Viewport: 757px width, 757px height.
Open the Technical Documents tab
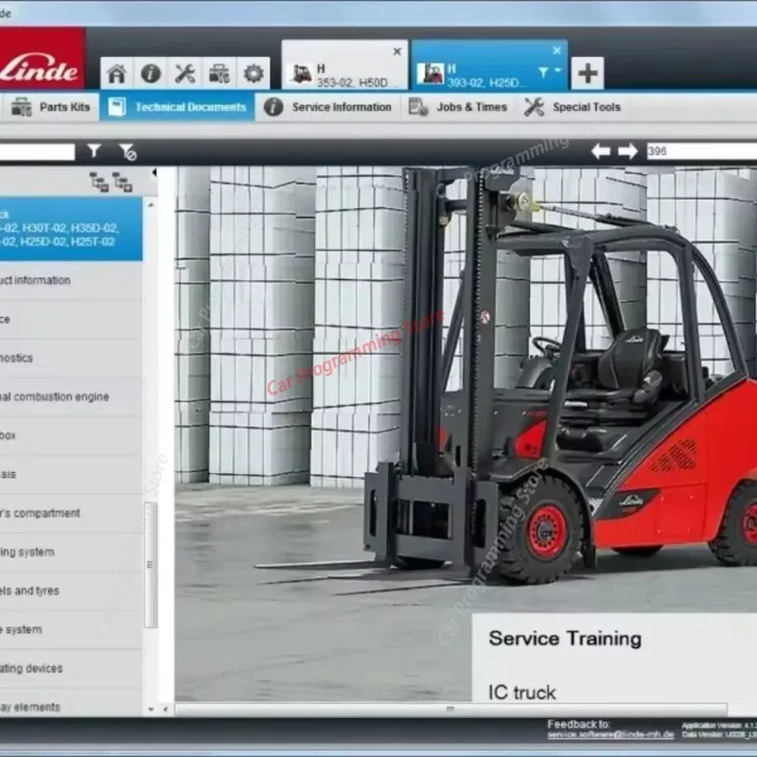click(177, 107)
